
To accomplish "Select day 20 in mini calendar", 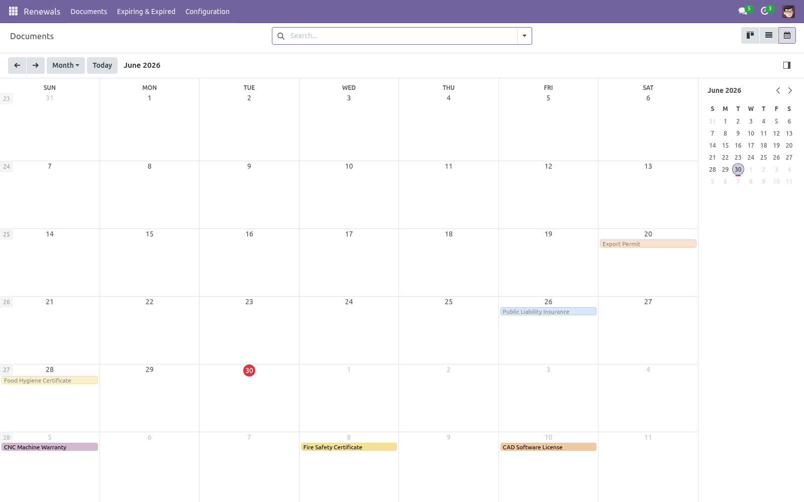I will pos(789,146).
